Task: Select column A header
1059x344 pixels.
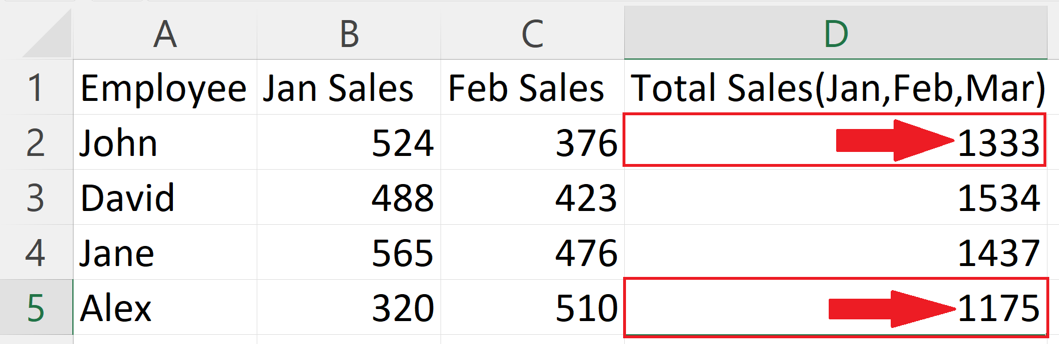Action: click(x=165, y=33)
